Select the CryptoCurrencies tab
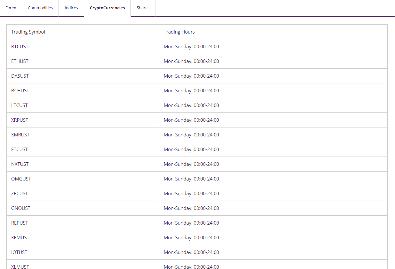The width and height of the screenshot is (395, 269). tap(107, 7)
